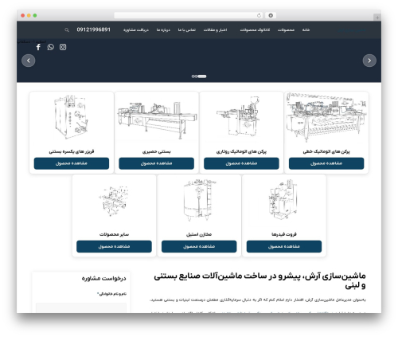This screenshot has width=398, height=337.
Task: Open a new browser tab with plus
Action: pyautogui.click(x=377, y=18)
